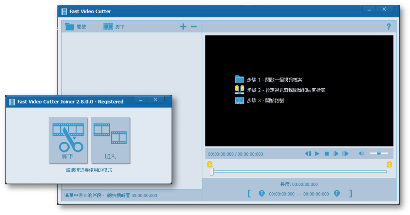Image resolution: width=410 pixels, height=215 pixels.
Task: Choose the 剪下 cutter mode in dialog
Action: click(68, 140)
